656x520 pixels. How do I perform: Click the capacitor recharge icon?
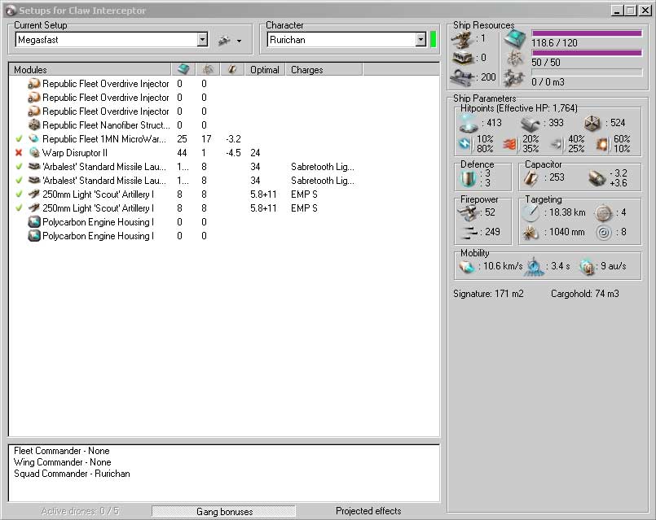pos(597,178)
